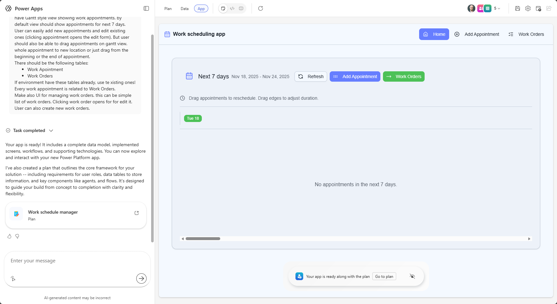This screenshot has width=557, height=304.
Task: Send the chat message
Action: (x=141, y=278)
